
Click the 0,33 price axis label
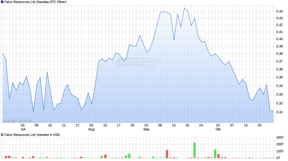pos(279,94)
